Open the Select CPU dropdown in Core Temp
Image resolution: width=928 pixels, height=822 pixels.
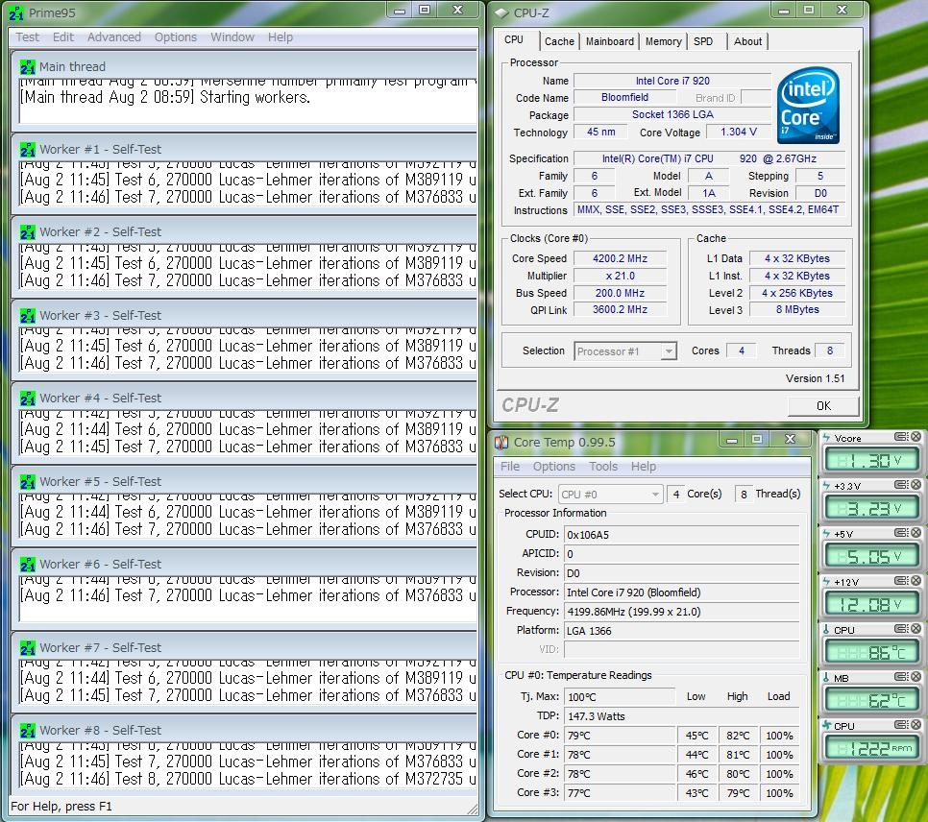pyautogui.click(x=655, y=494)
